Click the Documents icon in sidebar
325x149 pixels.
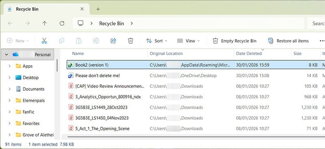pos(18,89)
